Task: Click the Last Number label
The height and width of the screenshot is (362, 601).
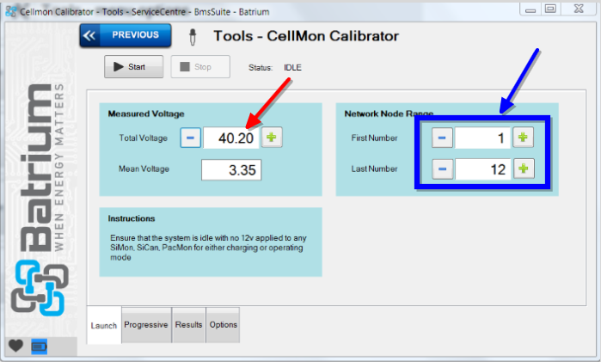Action: click(375, 169)
